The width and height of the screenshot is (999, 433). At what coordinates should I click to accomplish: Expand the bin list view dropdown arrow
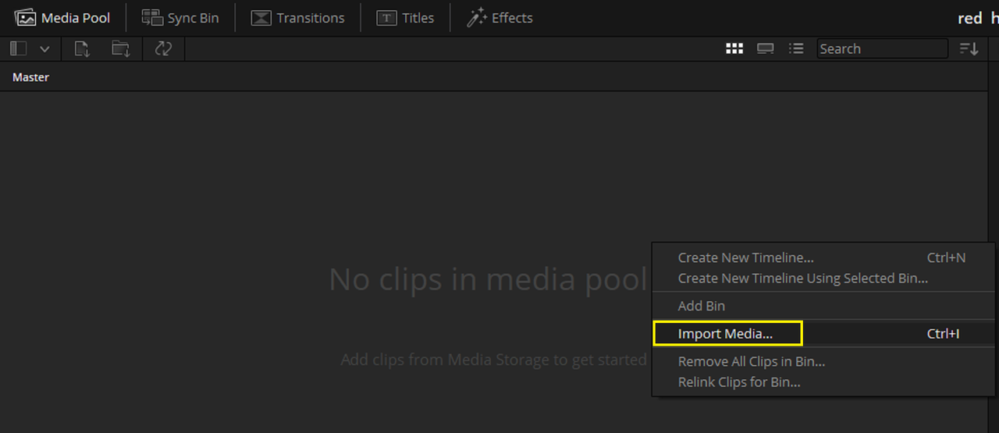44,49
